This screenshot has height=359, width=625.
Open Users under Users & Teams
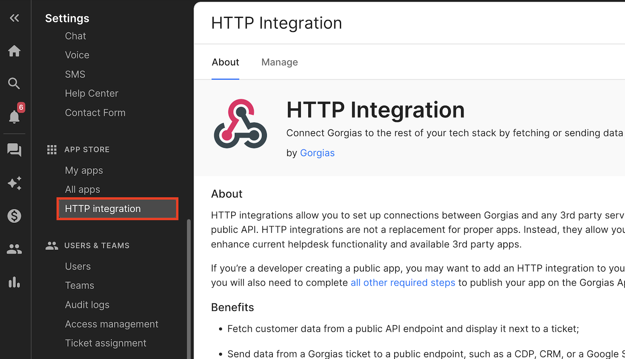[x=78, y=266]
